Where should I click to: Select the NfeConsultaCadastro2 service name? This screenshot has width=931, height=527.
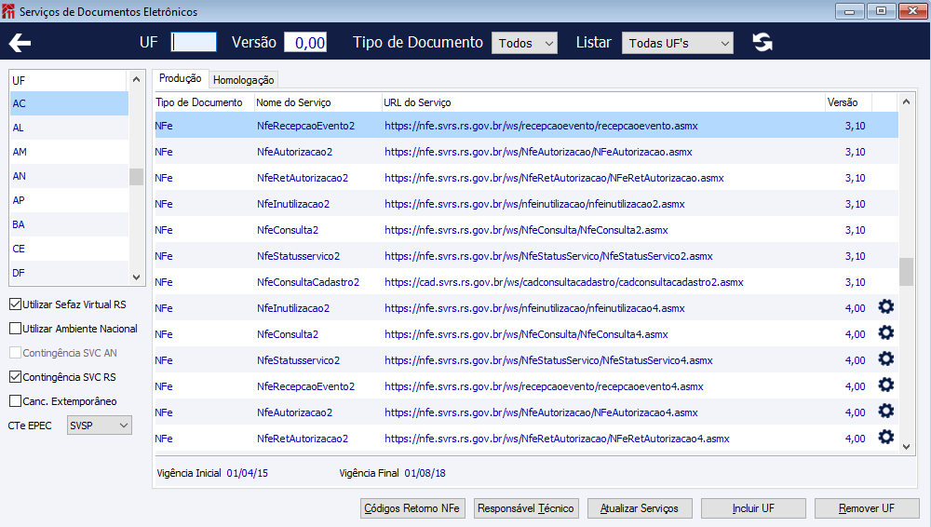[308, 282]
